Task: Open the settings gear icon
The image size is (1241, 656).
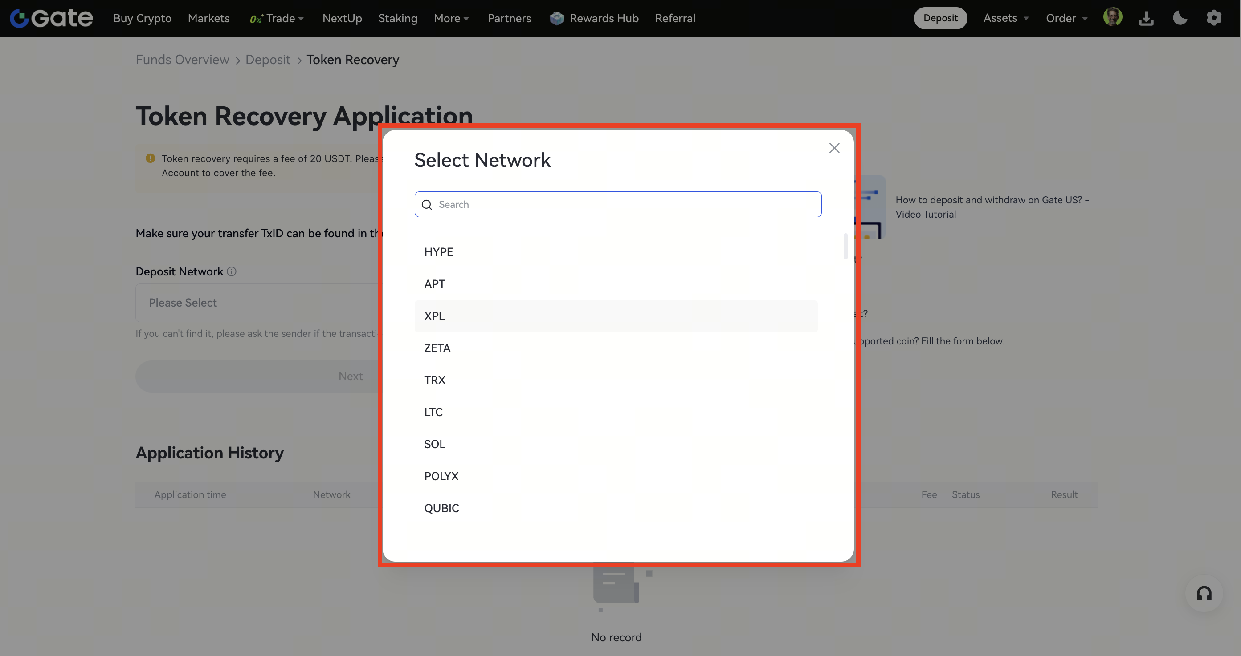Action: pyautogui.click(x=1213, y=18)
